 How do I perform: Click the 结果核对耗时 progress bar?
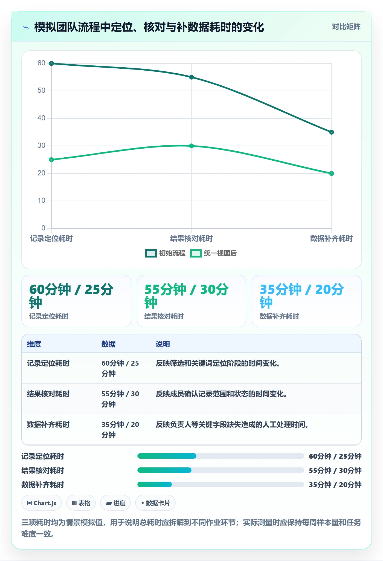click(220, 470)
